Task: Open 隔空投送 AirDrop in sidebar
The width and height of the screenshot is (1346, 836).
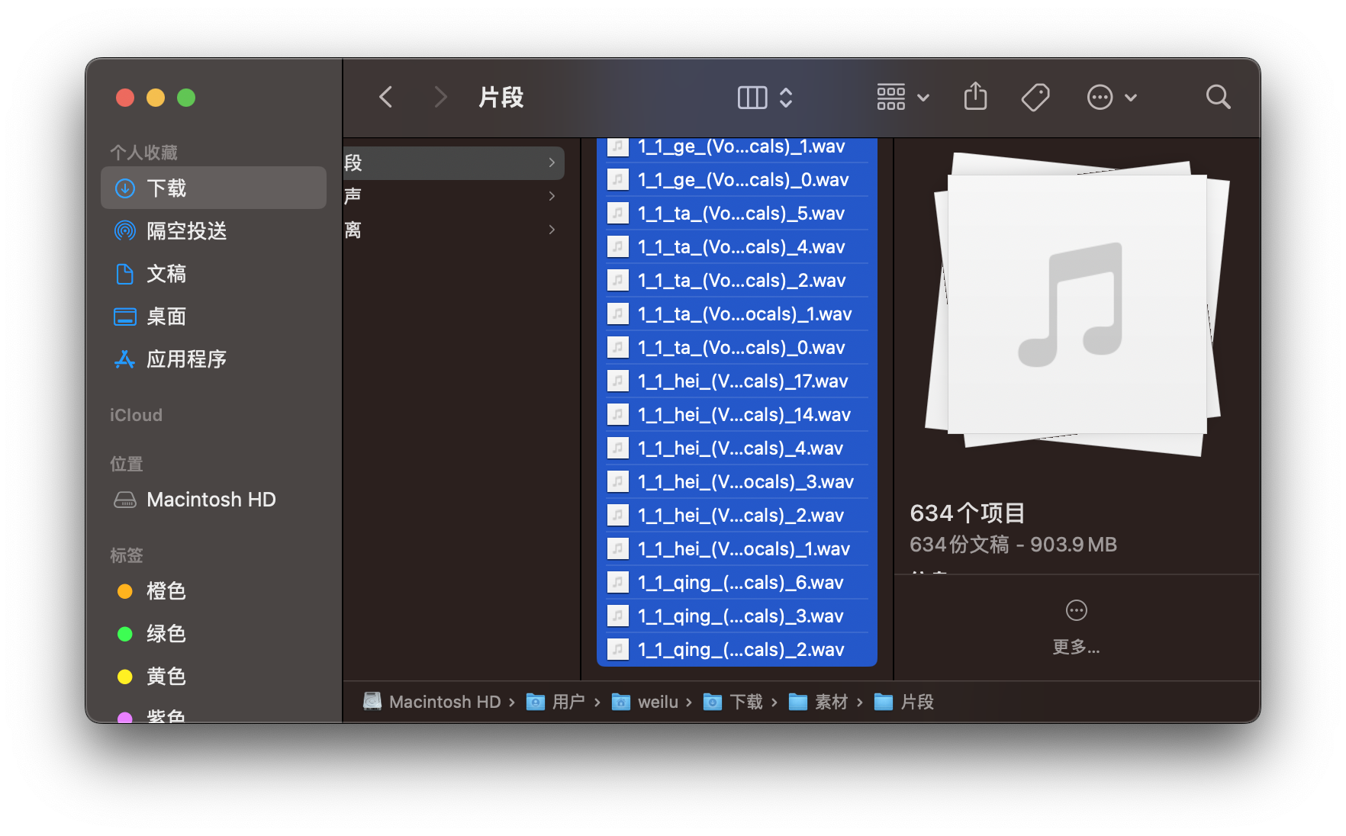Action: (x=214, y=230)
